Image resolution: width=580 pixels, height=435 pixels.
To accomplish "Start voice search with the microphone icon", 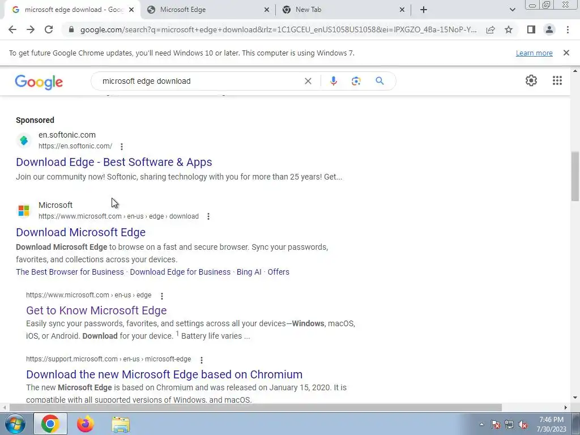I will [333, 81].
